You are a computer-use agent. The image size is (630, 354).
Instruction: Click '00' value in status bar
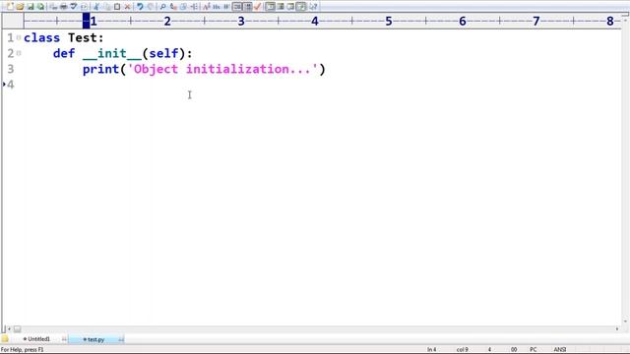click(514, 350)
